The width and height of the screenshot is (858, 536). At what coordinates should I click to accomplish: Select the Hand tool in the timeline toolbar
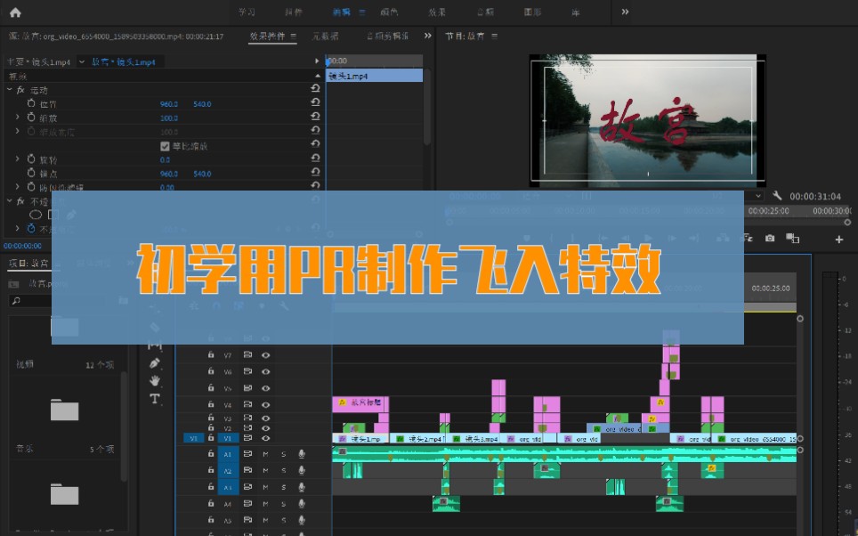point(155,380)
